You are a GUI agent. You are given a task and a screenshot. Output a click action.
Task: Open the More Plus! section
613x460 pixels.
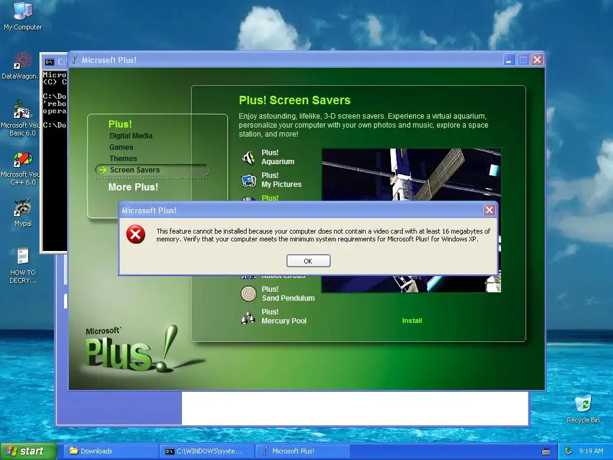coord(133,187)
